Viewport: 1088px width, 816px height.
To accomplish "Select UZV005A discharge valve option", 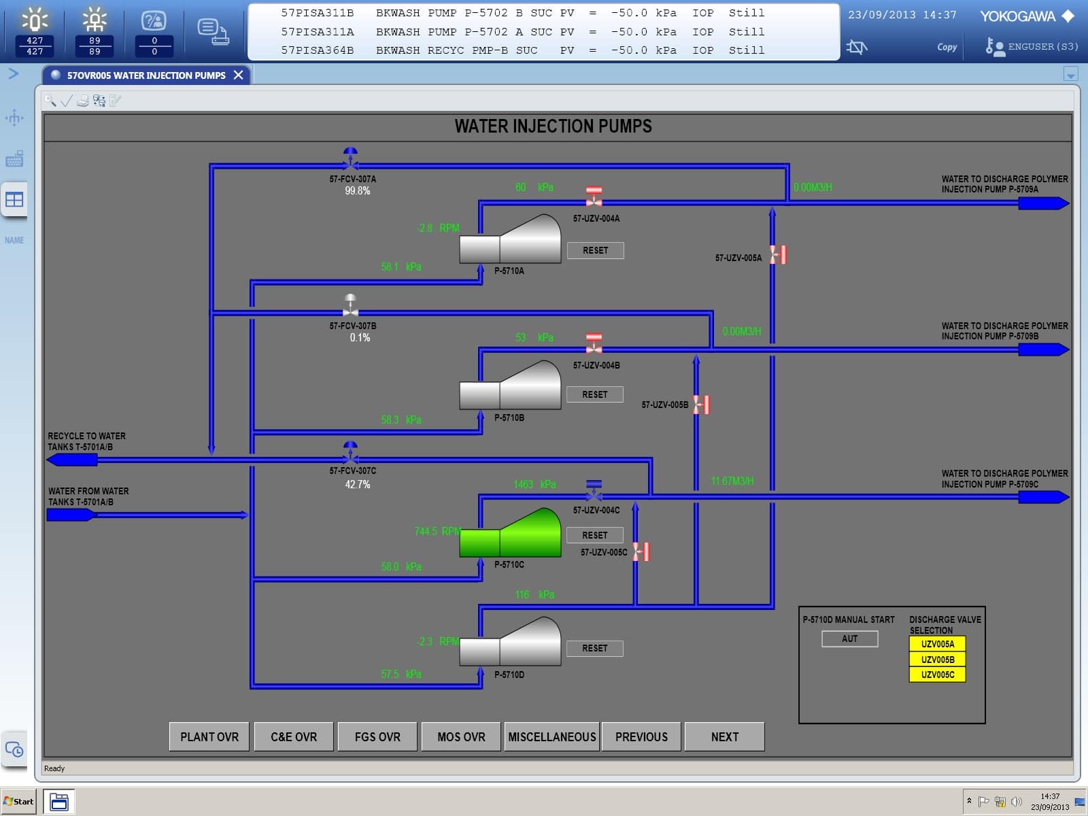I will pyautogui.click(x=937, y=644).
